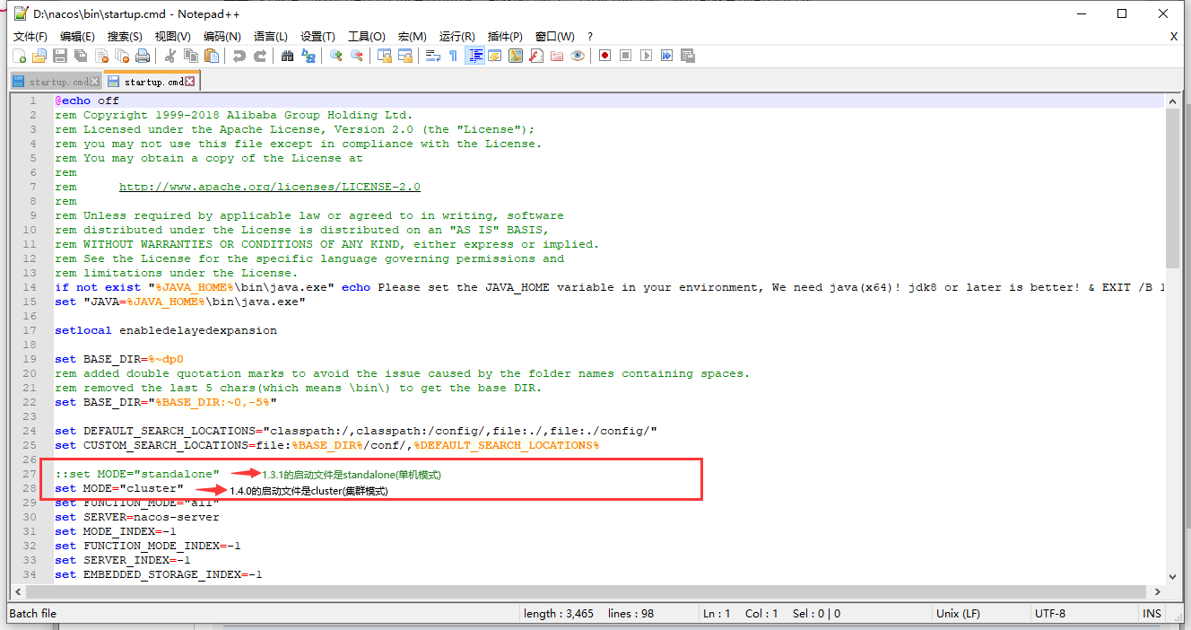Click the Apache LICENSE-2.0 URL link

(269, 187)
